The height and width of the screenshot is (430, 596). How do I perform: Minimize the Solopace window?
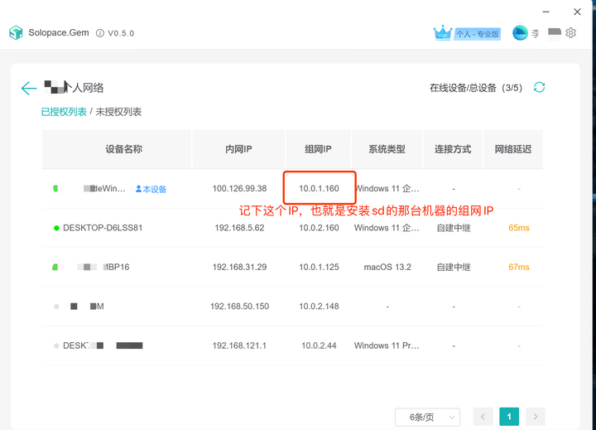pyautogui.click(x=546, y=12)
